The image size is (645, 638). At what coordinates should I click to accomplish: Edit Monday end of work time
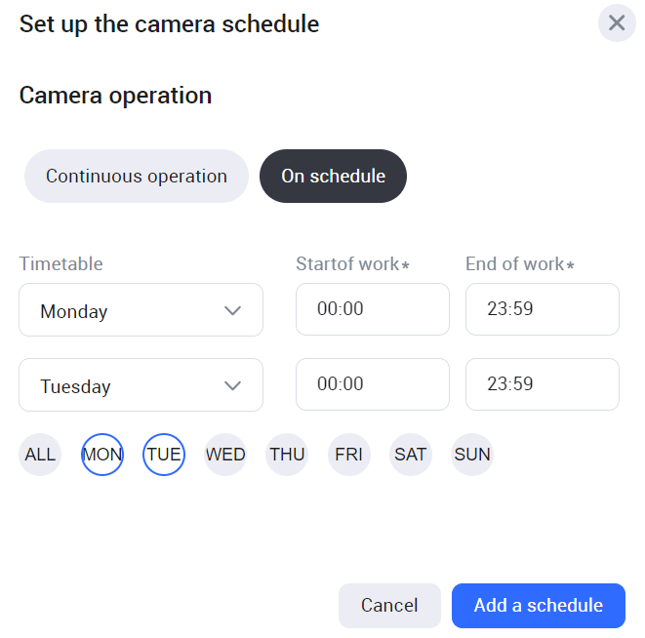click(542, 309)
